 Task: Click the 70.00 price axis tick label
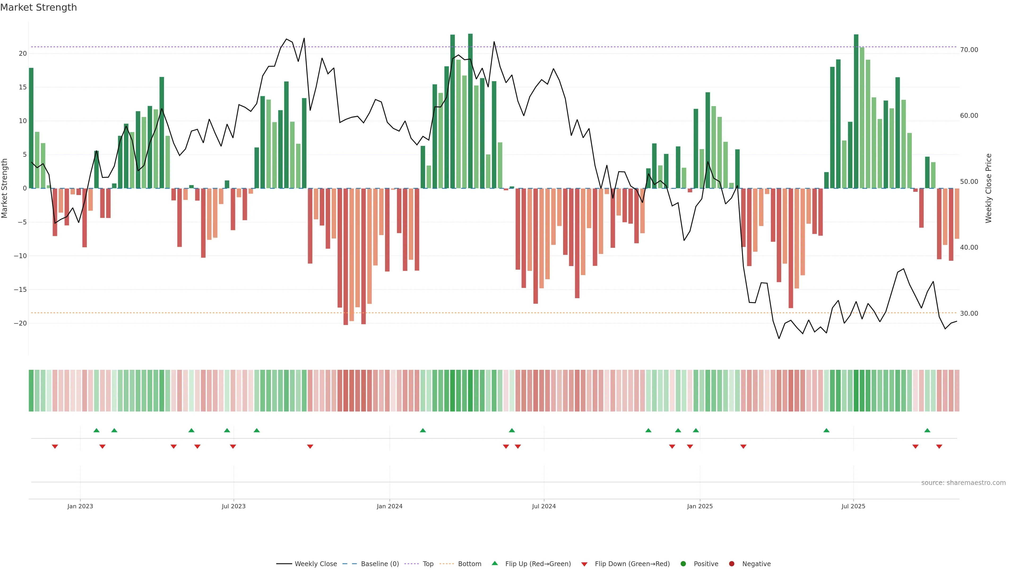tap(969, 50)
